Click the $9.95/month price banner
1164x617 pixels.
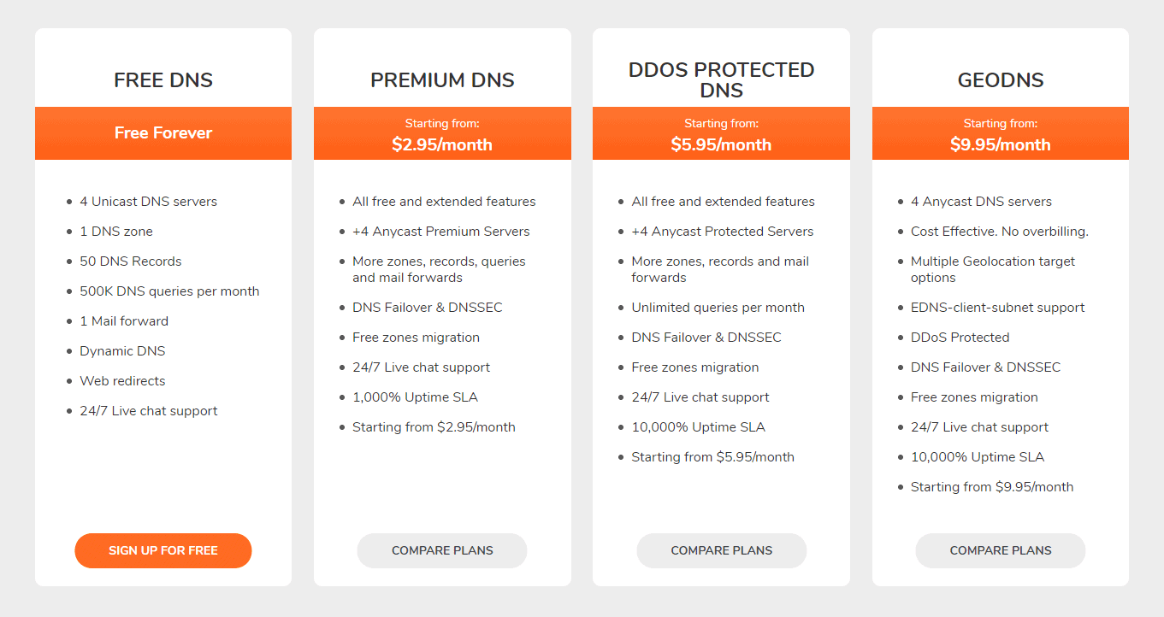1000,133
